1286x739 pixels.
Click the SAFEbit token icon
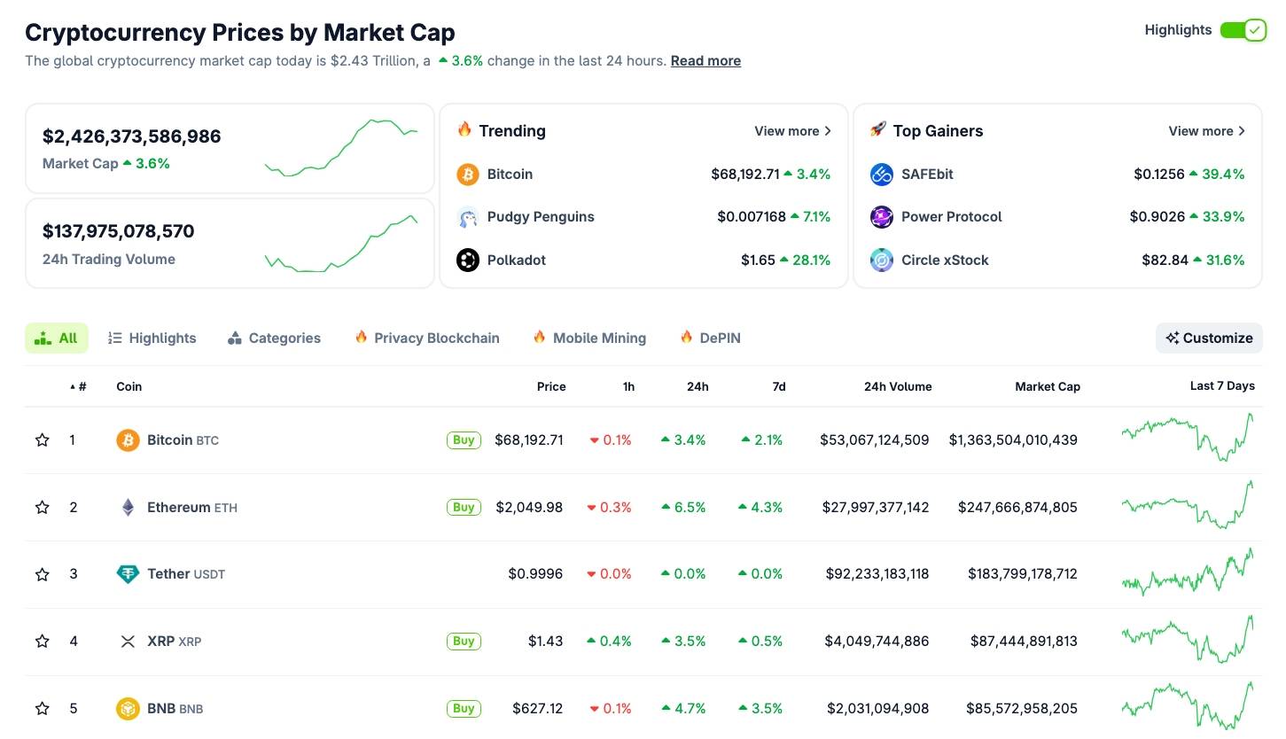coord(882,175)
